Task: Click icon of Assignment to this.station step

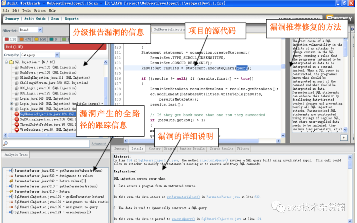Action: [11, 202]
